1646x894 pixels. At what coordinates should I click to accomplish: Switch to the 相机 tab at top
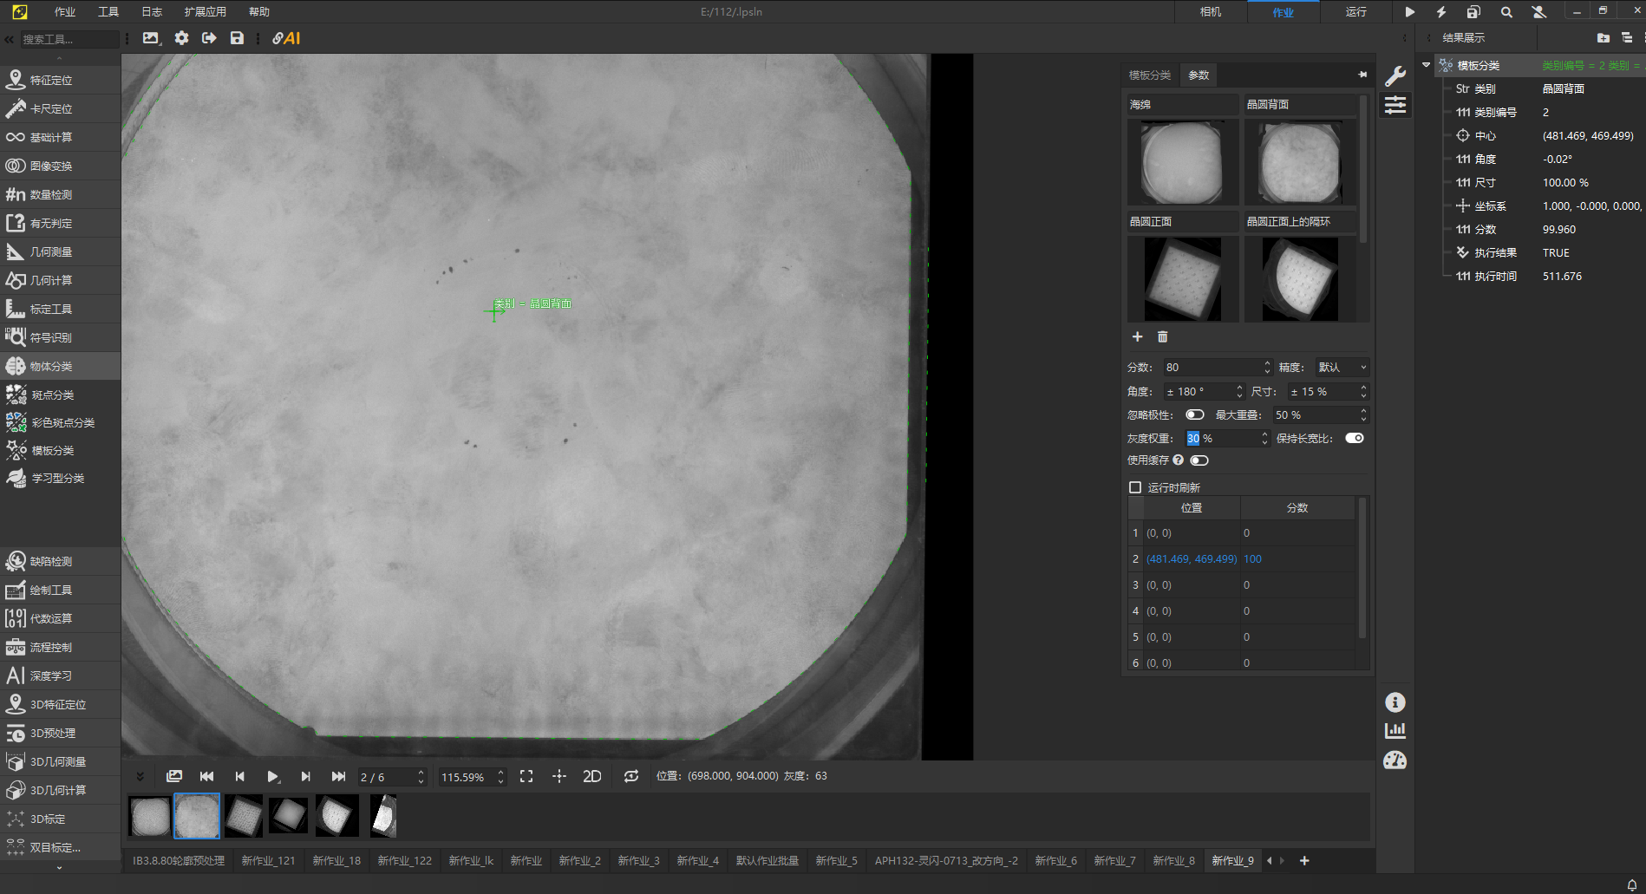1211,12
